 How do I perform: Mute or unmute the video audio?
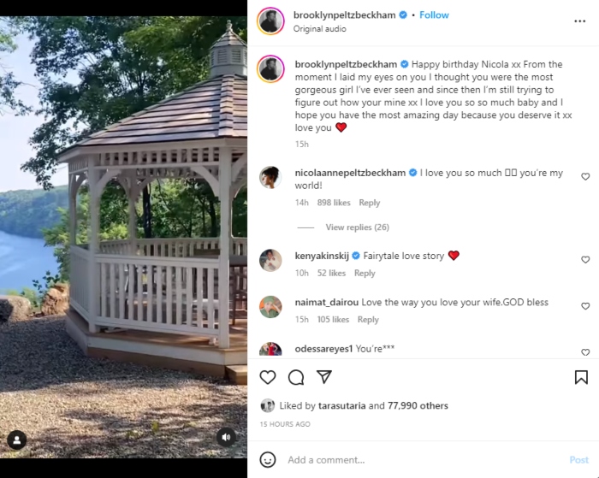click(226, 437)
